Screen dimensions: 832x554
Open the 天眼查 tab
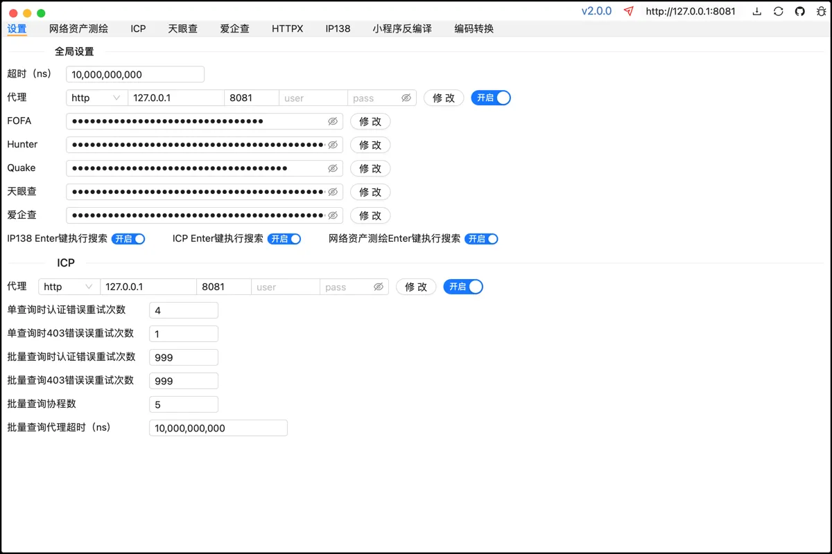coord(182,29)
